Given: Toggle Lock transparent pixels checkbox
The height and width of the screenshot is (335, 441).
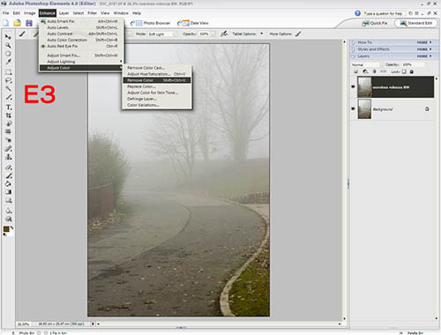Looking at the screenshot, I should pyautogui.click(x=404, y=71).
